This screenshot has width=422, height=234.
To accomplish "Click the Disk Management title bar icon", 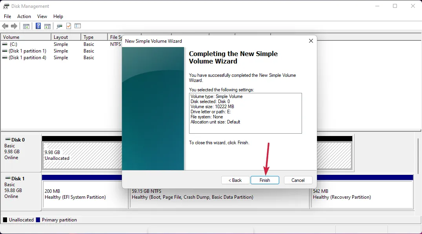I will pos(6,6).
